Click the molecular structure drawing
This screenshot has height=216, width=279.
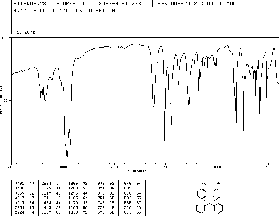[x=210, y=198]
